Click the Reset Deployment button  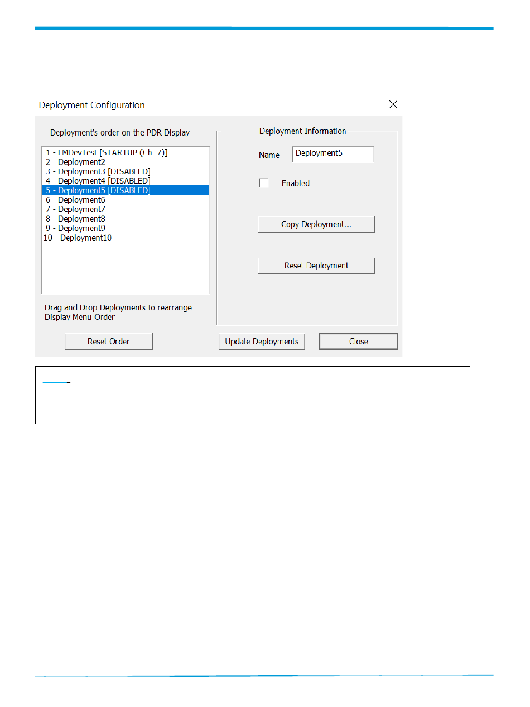(316, 266)
